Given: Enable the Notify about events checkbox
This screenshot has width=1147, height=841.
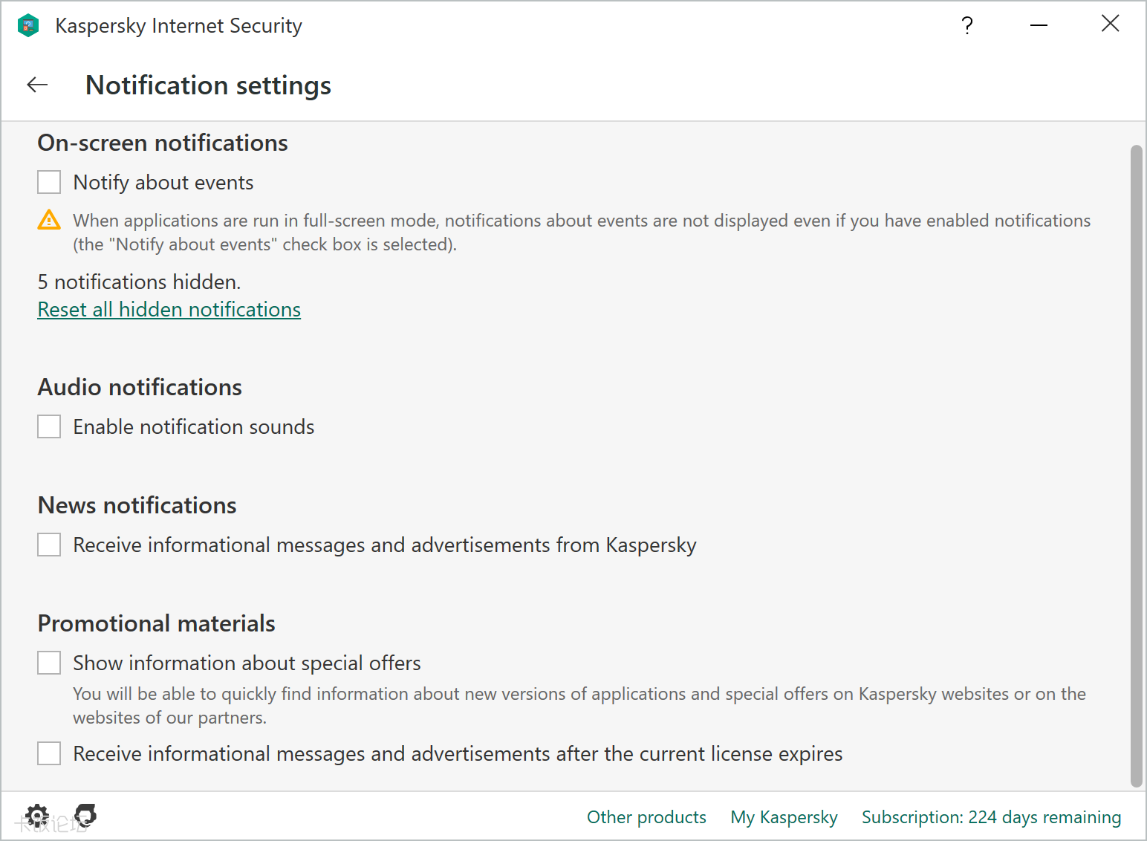Looking at the screenshot, I should pos(49,182).
